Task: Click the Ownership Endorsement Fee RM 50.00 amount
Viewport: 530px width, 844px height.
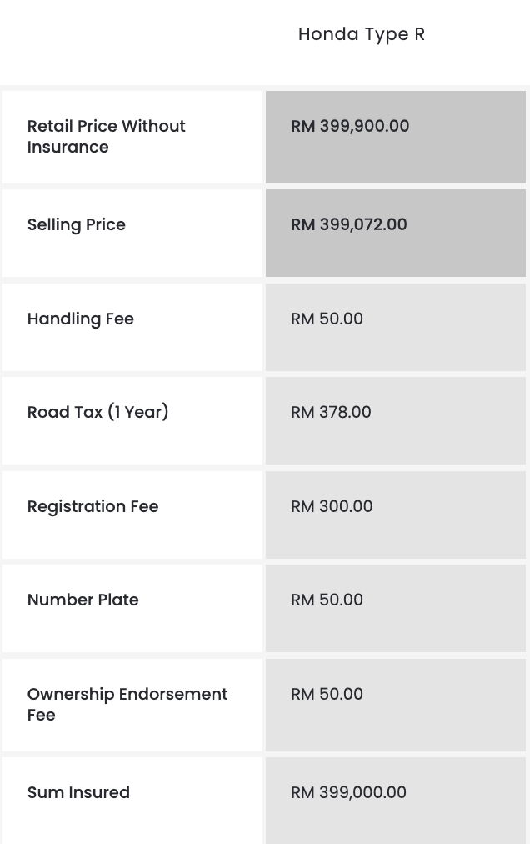Action: pyautogui.click(x=327, y=694)
